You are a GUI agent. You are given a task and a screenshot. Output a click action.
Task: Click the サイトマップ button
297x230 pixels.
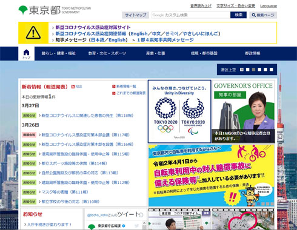tap(135, 15)
